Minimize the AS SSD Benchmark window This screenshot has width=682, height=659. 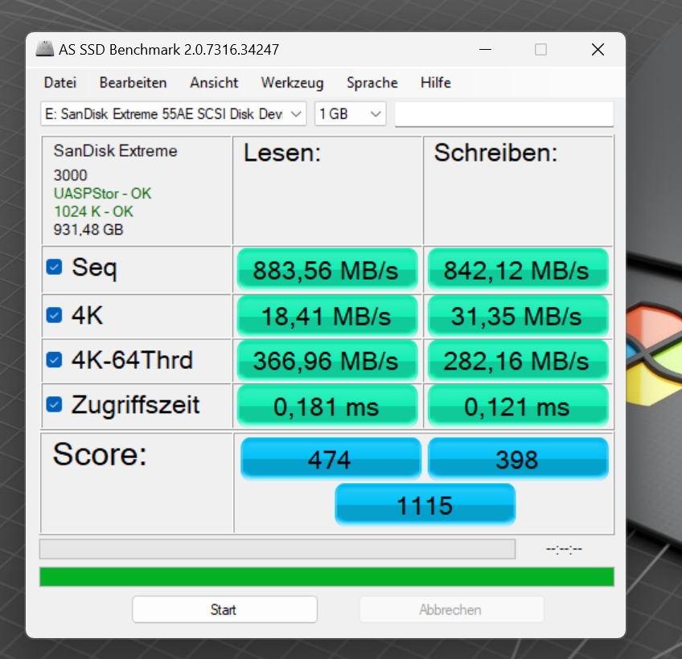(486, 50)
